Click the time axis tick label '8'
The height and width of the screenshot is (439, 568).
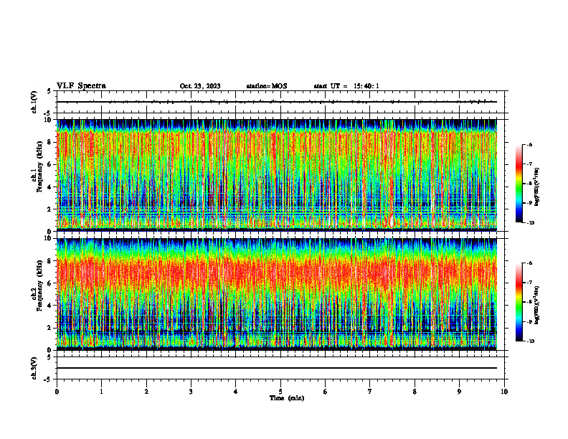tap(415, 392)
